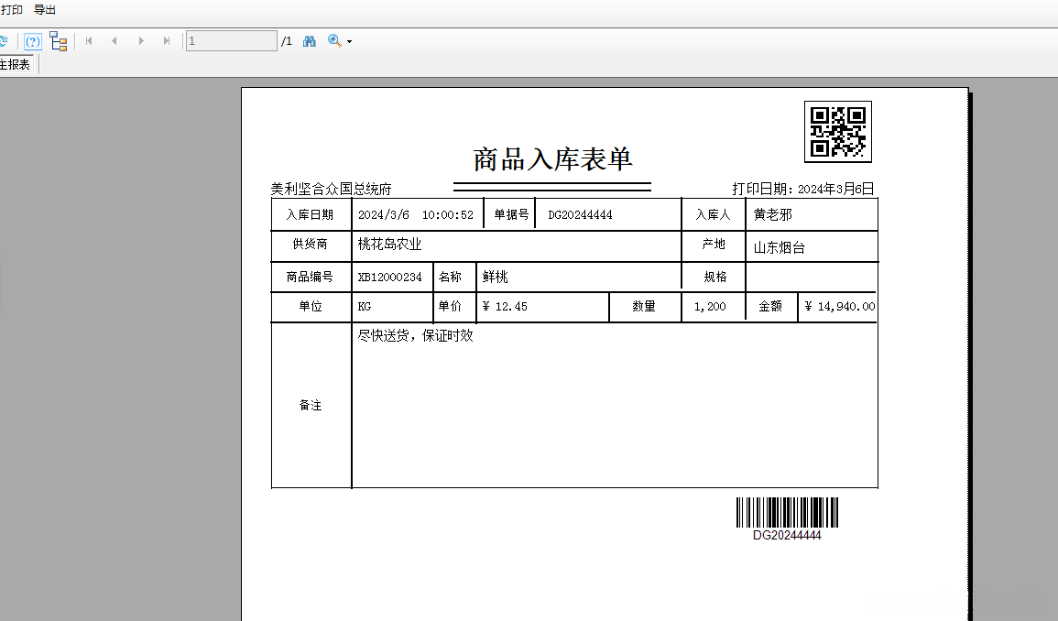
Task: Click the zoom magnifier icon
Action: pyautogui.click(x=334, y=41)
